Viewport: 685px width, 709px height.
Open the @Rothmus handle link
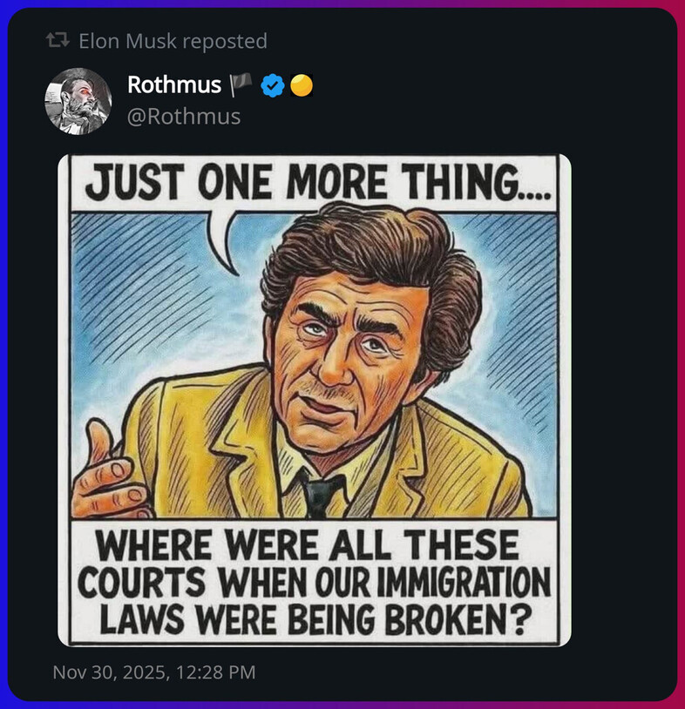[x=183, y=116]
